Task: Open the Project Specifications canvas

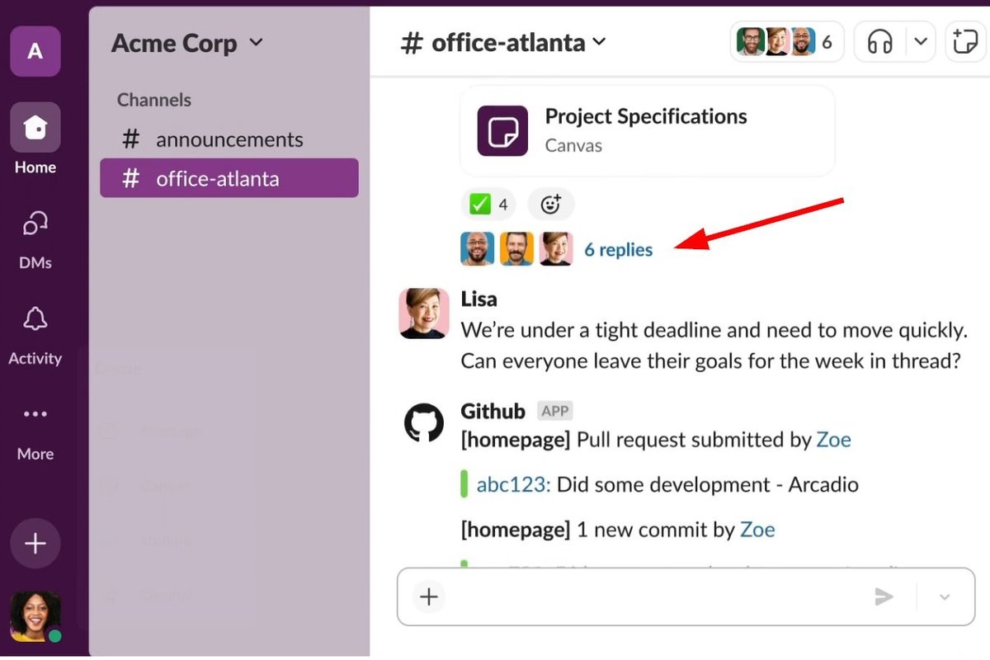Action: 647,130
